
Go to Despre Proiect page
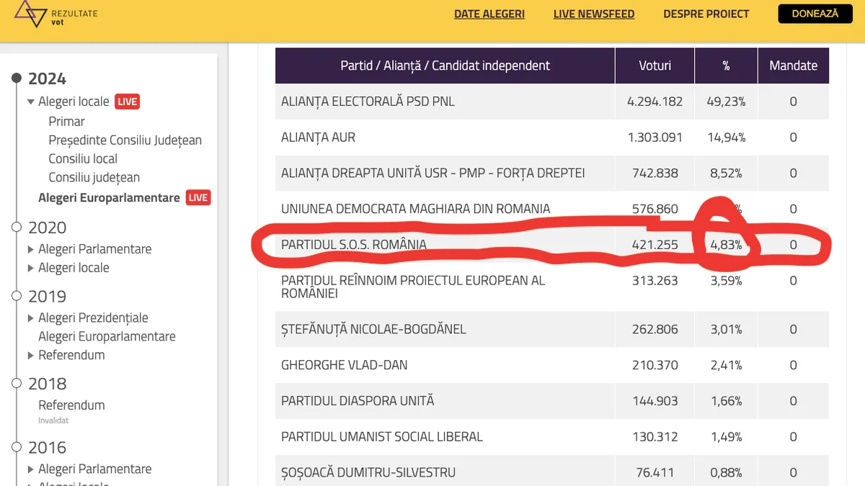coord(706,14)
